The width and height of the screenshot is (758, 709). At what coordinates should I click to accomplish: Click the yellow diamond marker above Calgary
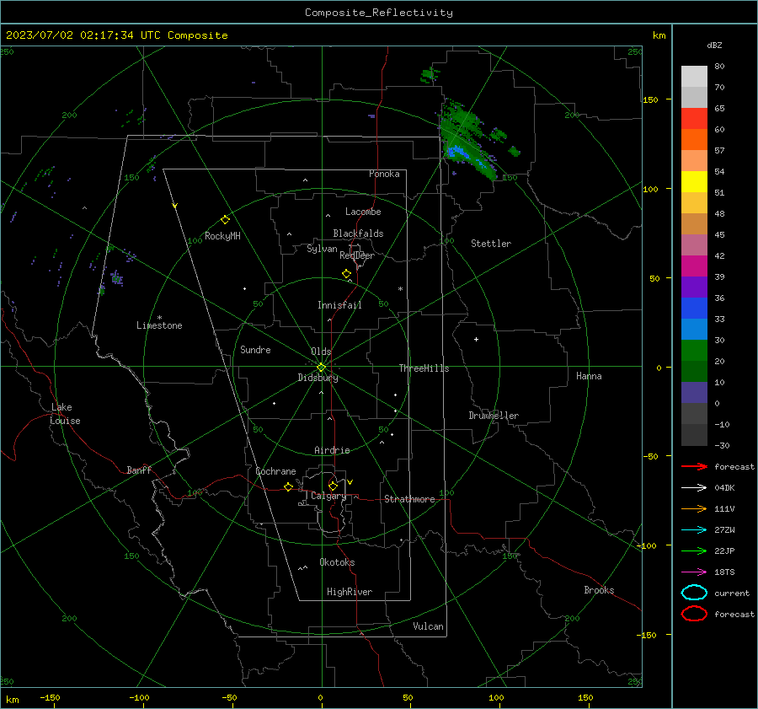[x=333, y=486]
